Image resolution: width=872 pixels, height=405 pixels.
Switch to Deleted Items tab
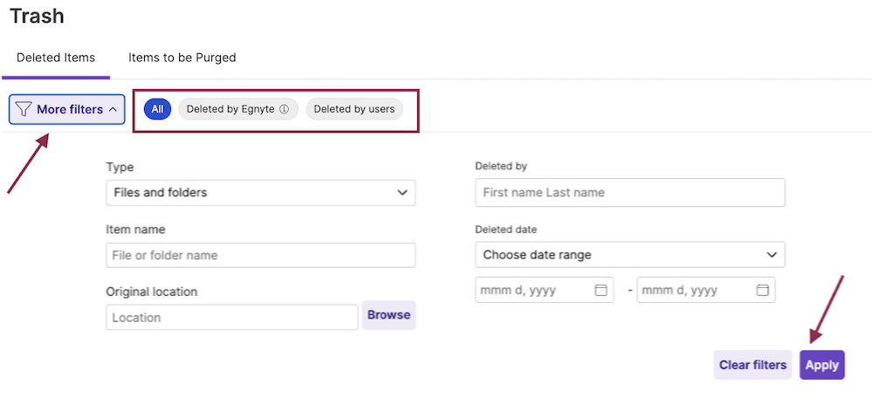(x=56, y=58)
